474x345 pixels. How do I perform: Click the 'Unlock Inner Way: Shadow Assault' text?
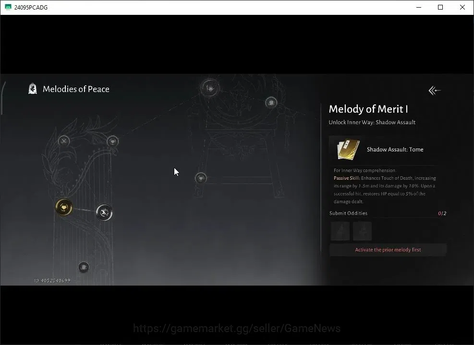click(x=372, y=122)
